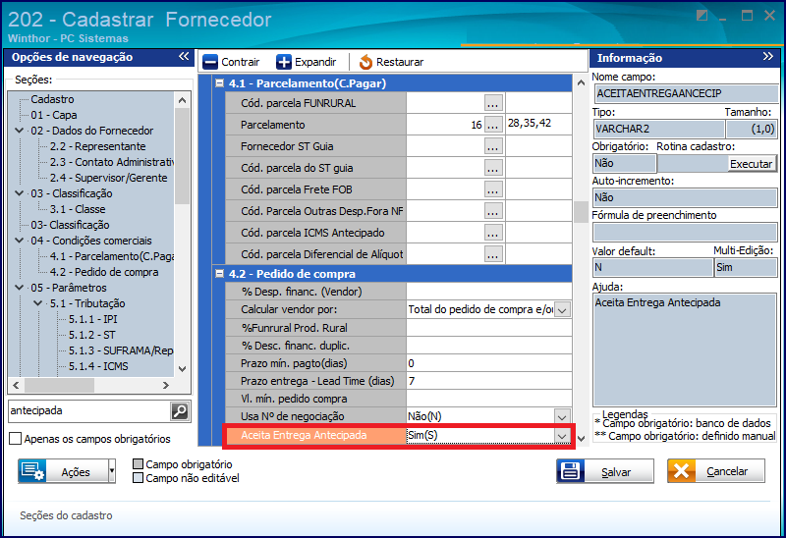Click the Ajuda text Aceita Entrega Antecipada
This screenshot has width=786, height=538.
pos(657,302)
